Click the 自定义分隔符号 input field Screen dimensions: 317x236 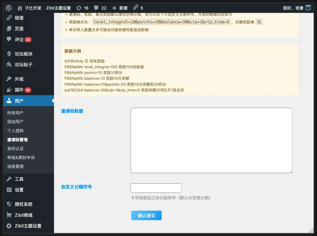tap(156, 188)
